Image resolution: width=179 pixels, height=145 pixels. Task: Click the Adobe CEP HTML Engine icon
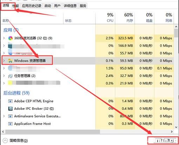coord(10,101)
